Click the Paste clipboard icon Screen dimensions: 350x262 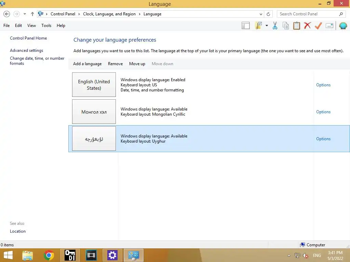click(x=297, y=26)
